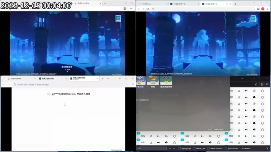Open a new tab in the top-left browser
This screenshot has width=271, height=152.
[x=105, y=3]
